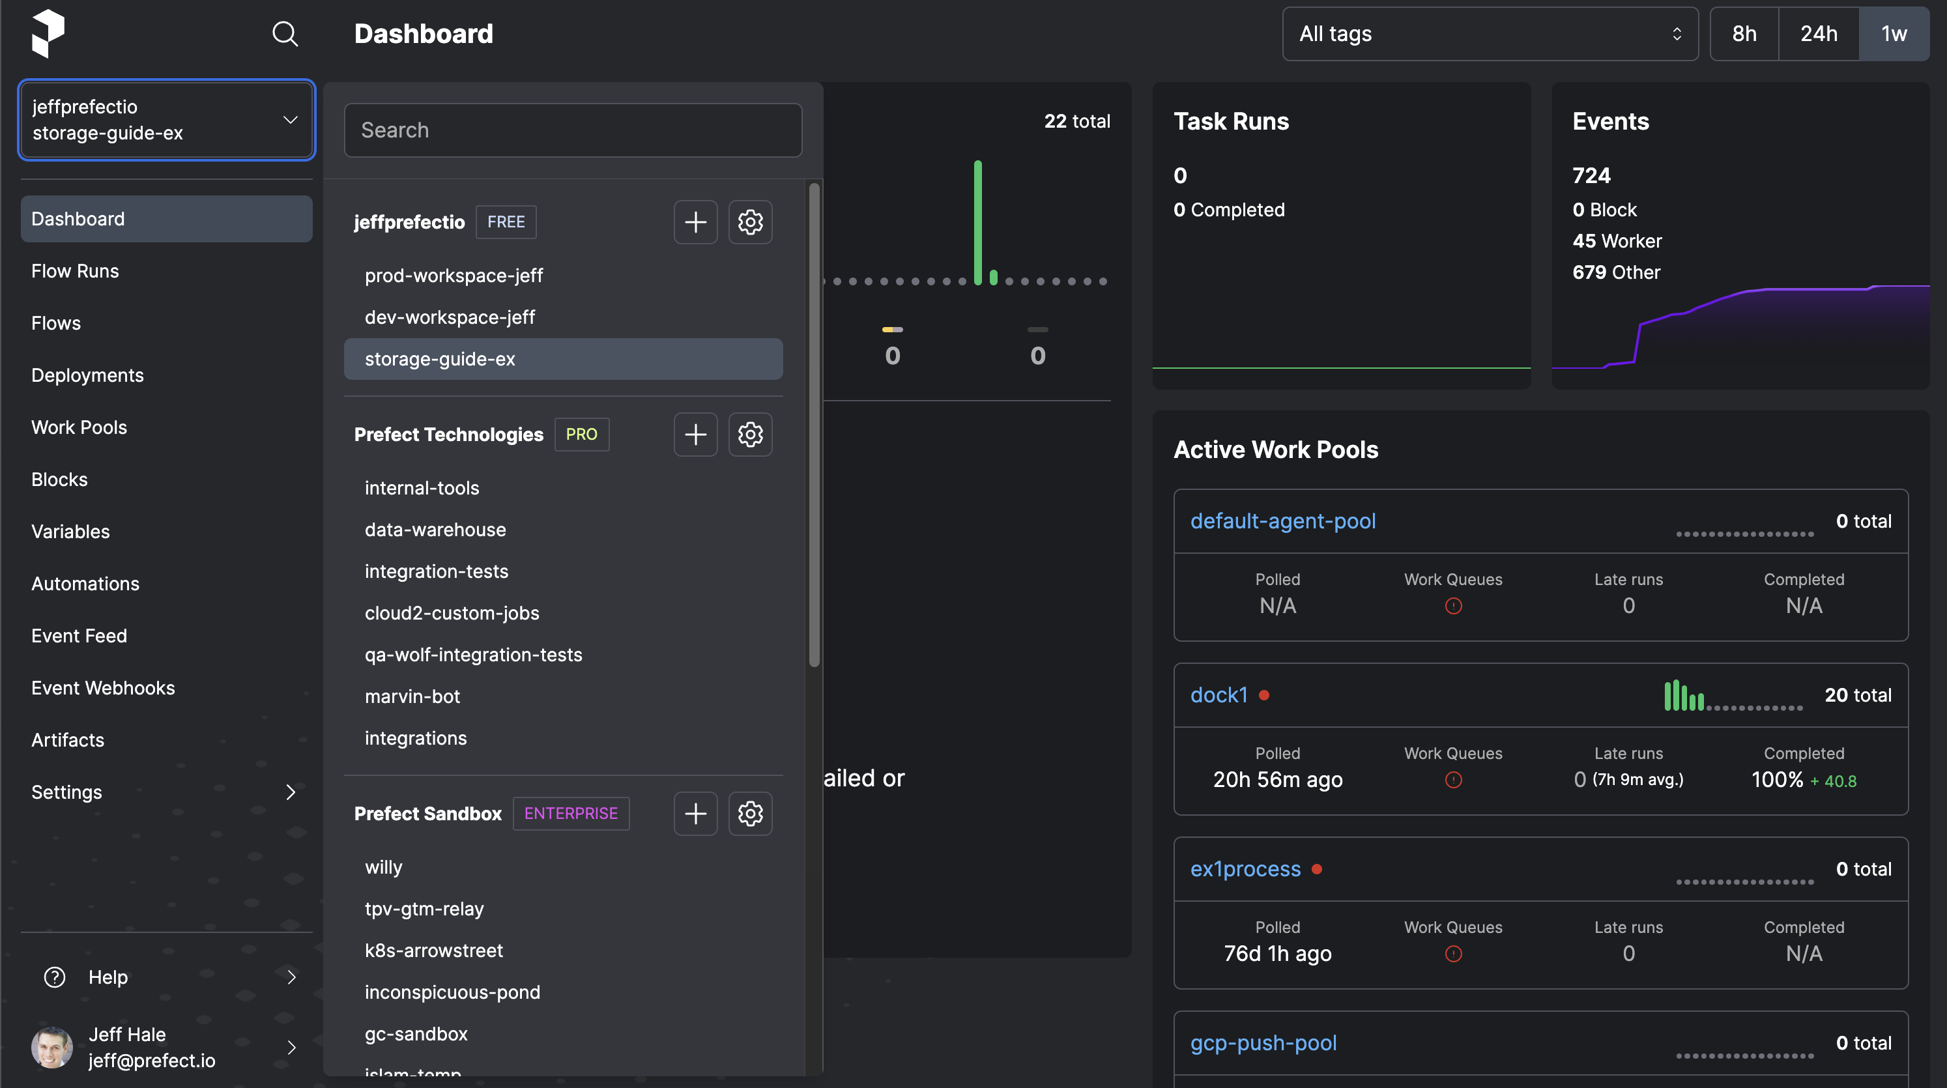Switch to integration-tests workspace
Image resolution: width=1947 pixels, height=1088 pixels.
(x=563, y=571)
